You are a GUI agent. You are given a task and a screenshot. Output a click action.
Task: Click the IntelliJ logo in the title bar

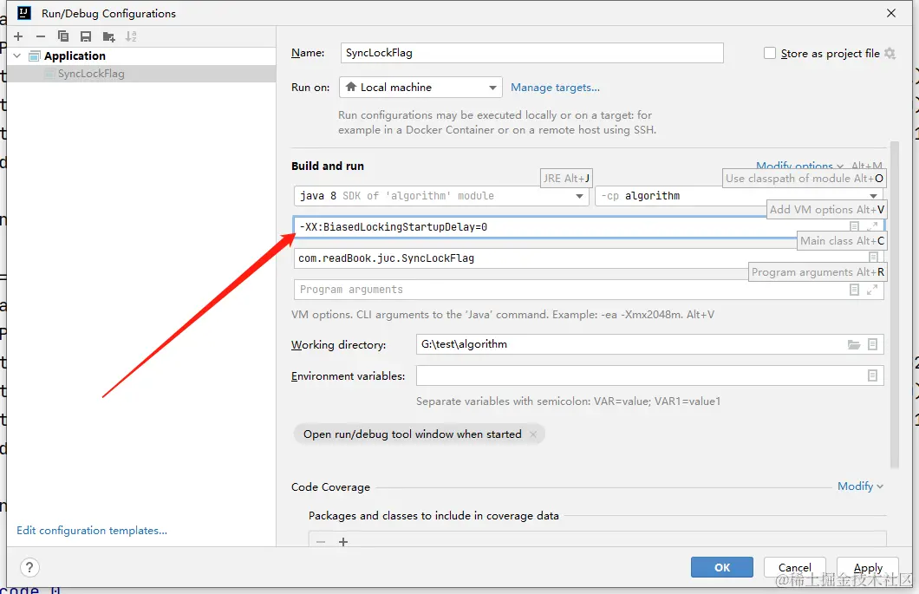24,13
